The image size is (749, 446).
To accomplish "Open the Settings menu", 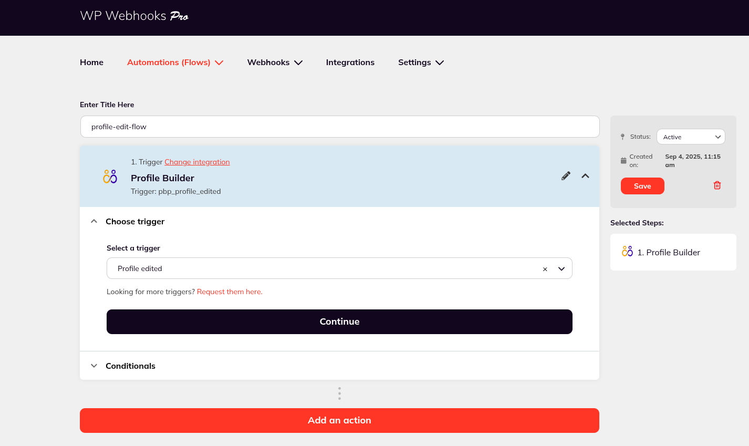I will pos(421,63).
